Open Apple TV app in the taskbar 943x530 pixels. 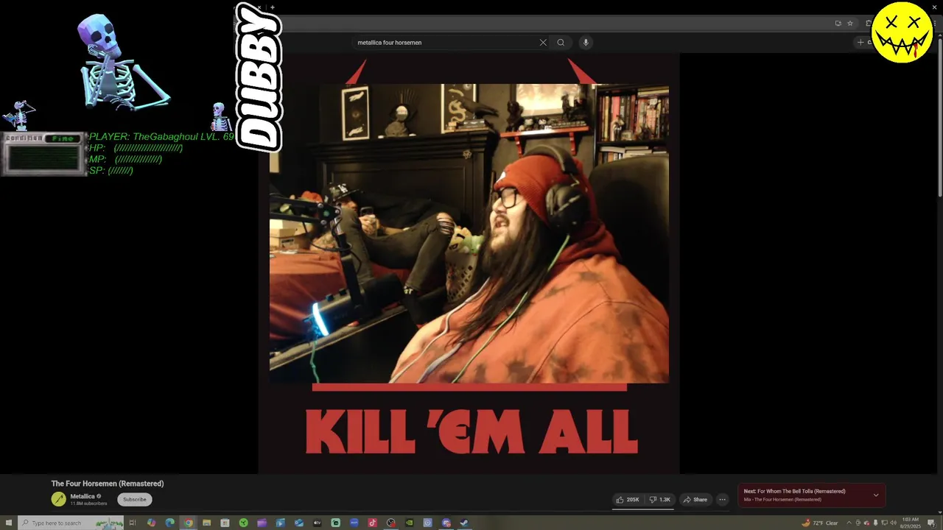click(317, 523)
